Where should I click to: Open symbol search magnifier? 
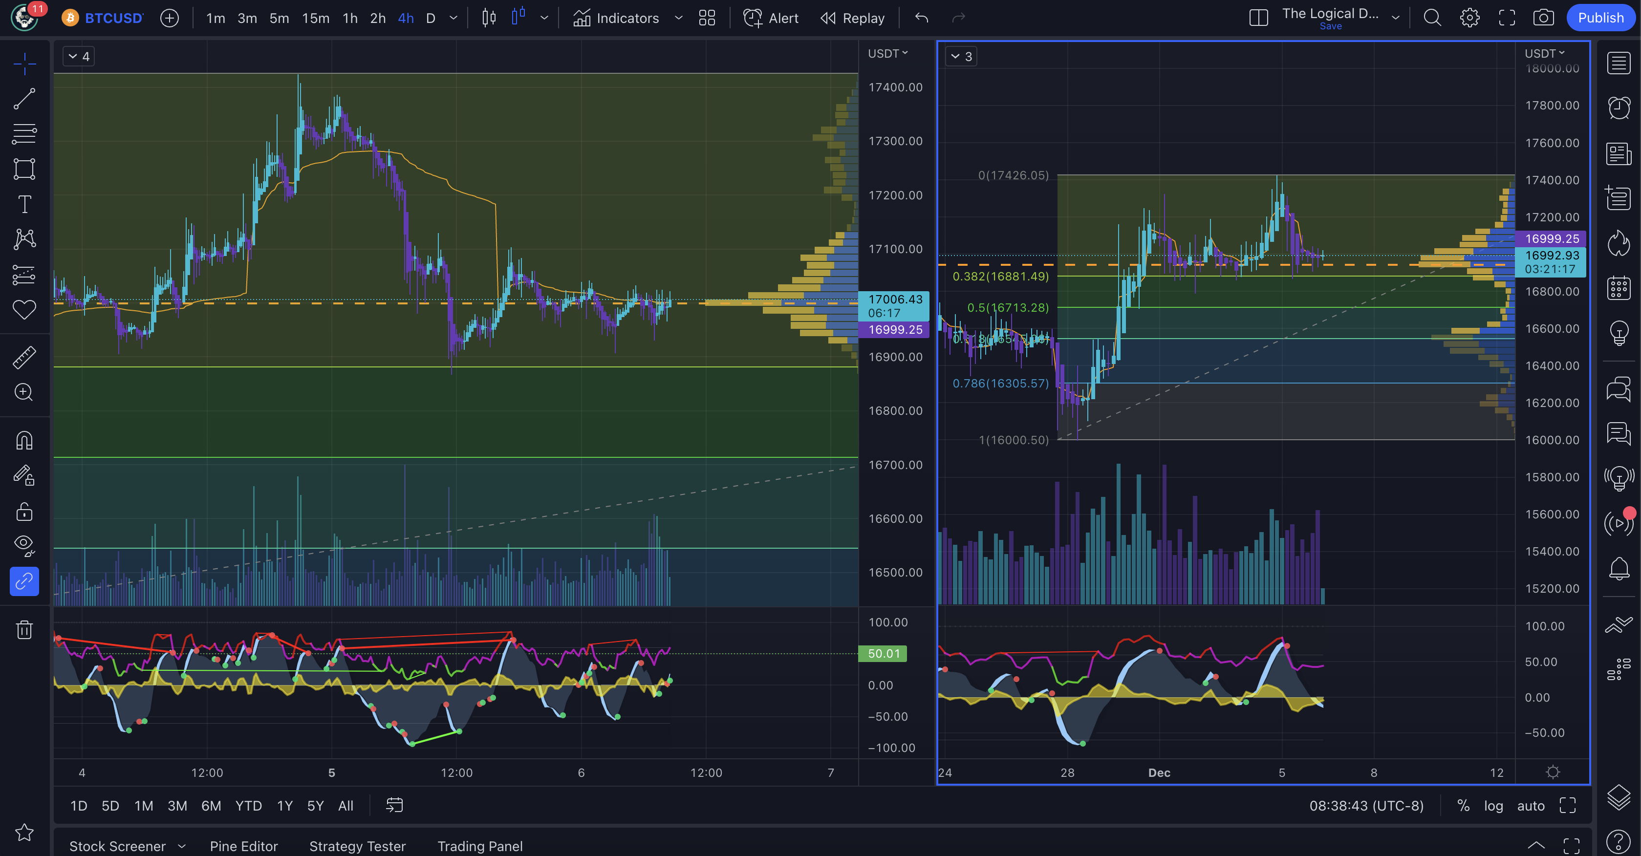pyautogui.click(x=1432, y=18)
